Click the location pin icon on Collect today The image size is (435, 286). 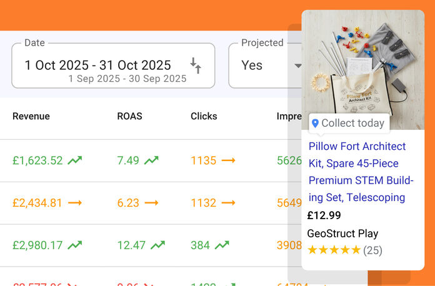tap(315, 124)
